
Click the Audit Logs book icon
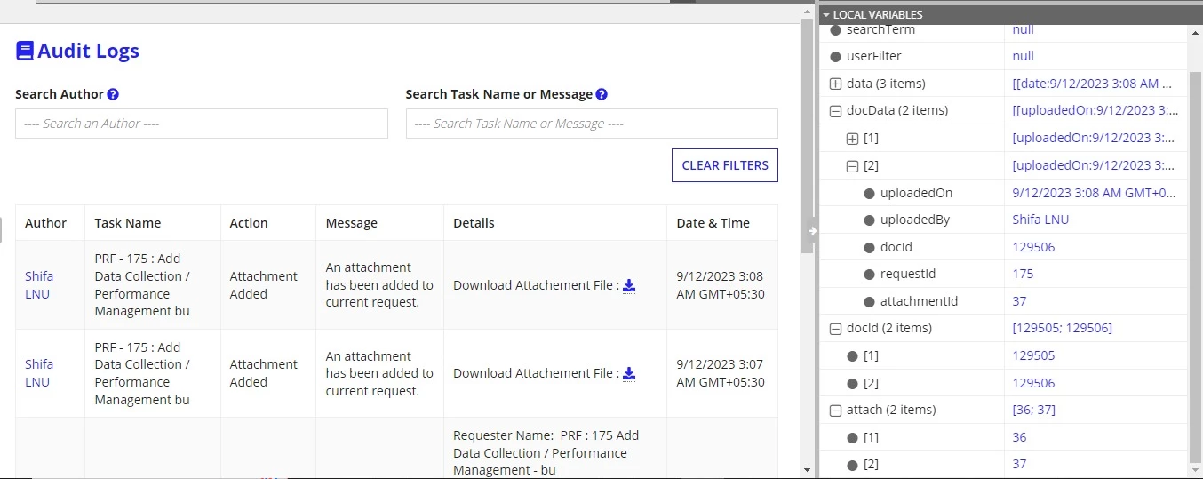click(25, 51)
